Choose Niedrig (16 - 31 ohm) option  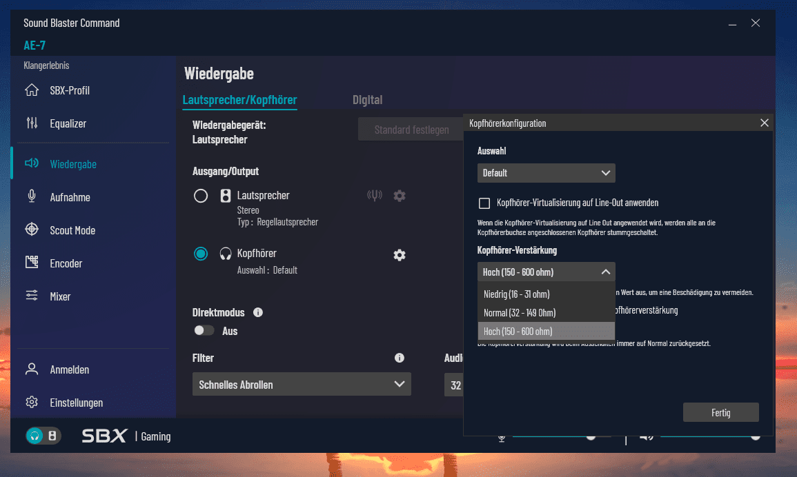(547, 294)
